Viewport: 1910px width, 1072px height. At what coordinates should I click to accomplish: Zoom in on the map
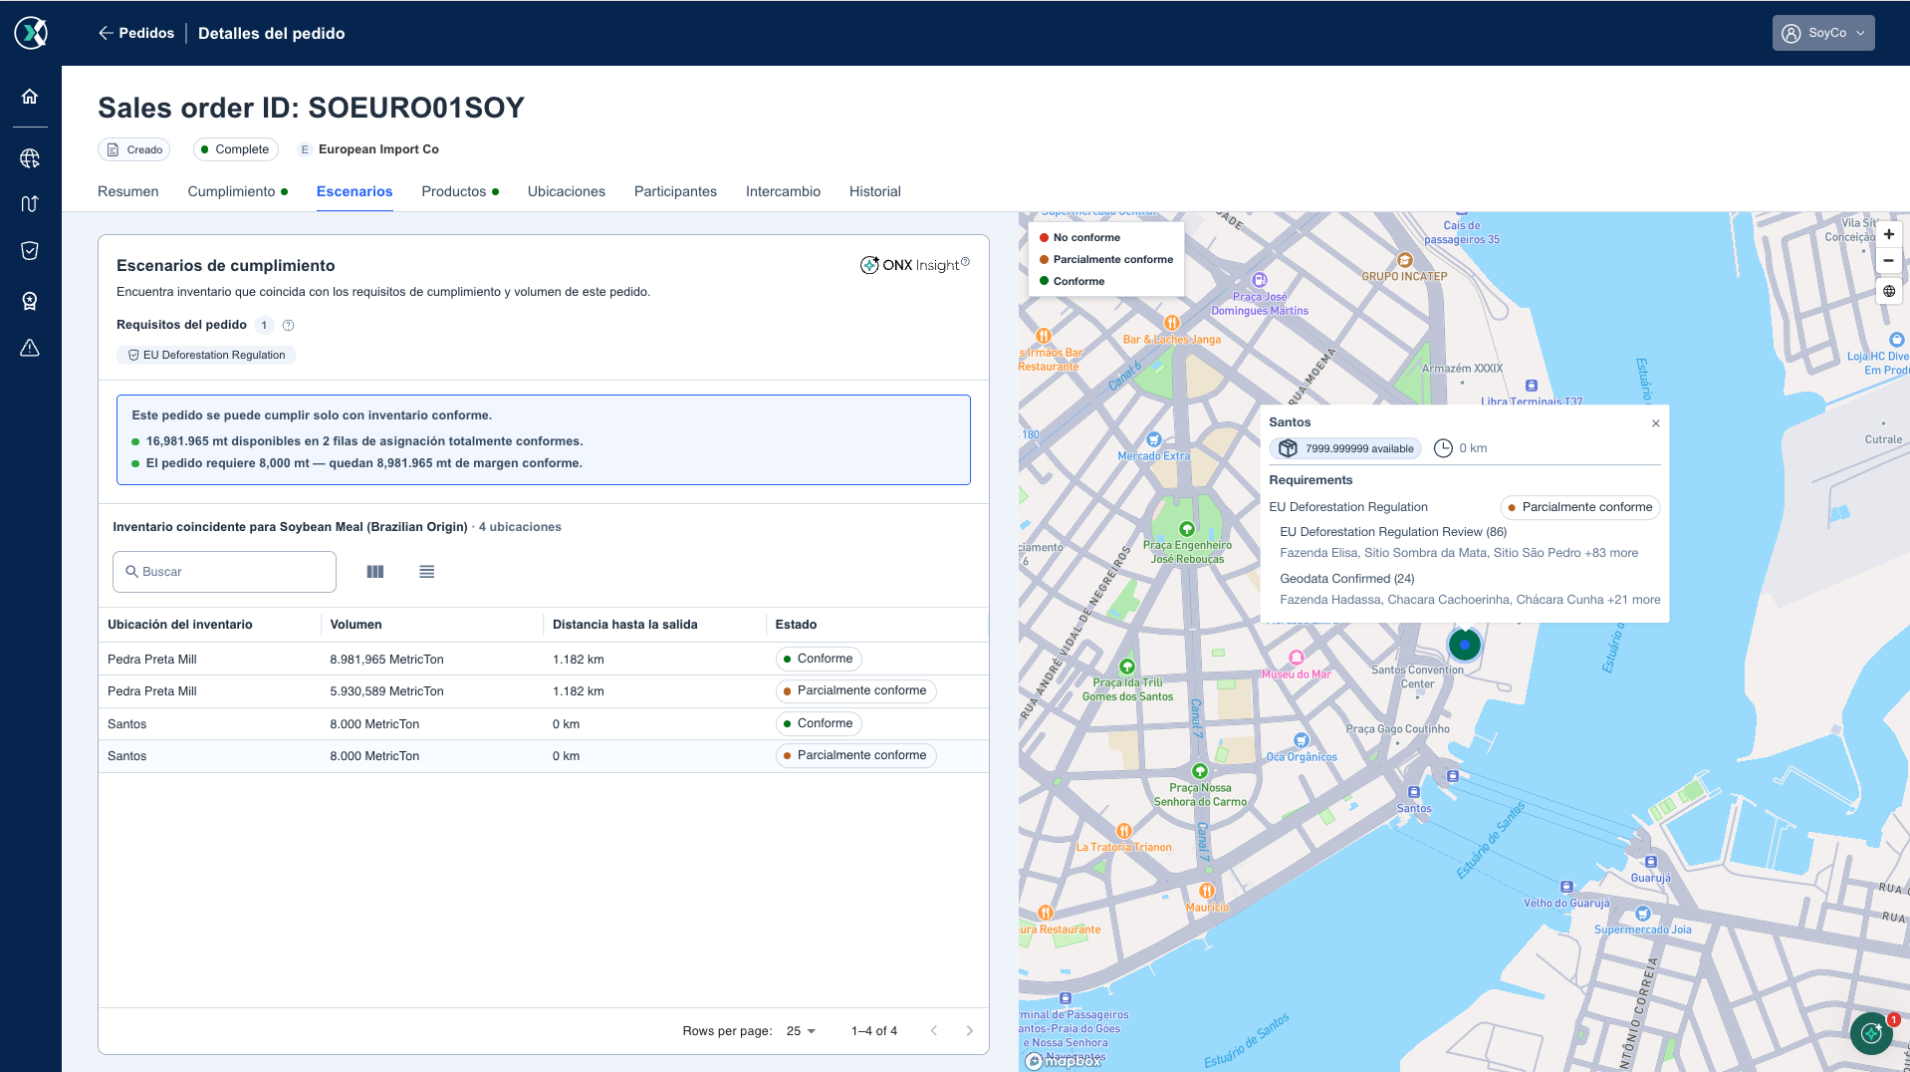[x=1888, y=235]
